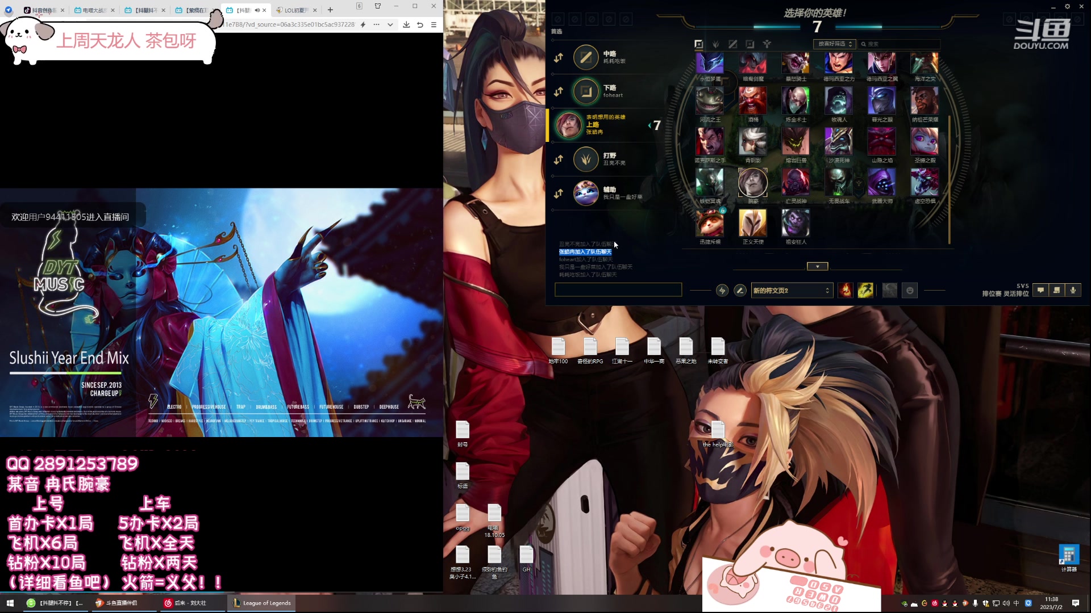The height and width of the screenshot is (613, 1091).
Task: Filter champions by jungle role icon
Action: (716, 44)
